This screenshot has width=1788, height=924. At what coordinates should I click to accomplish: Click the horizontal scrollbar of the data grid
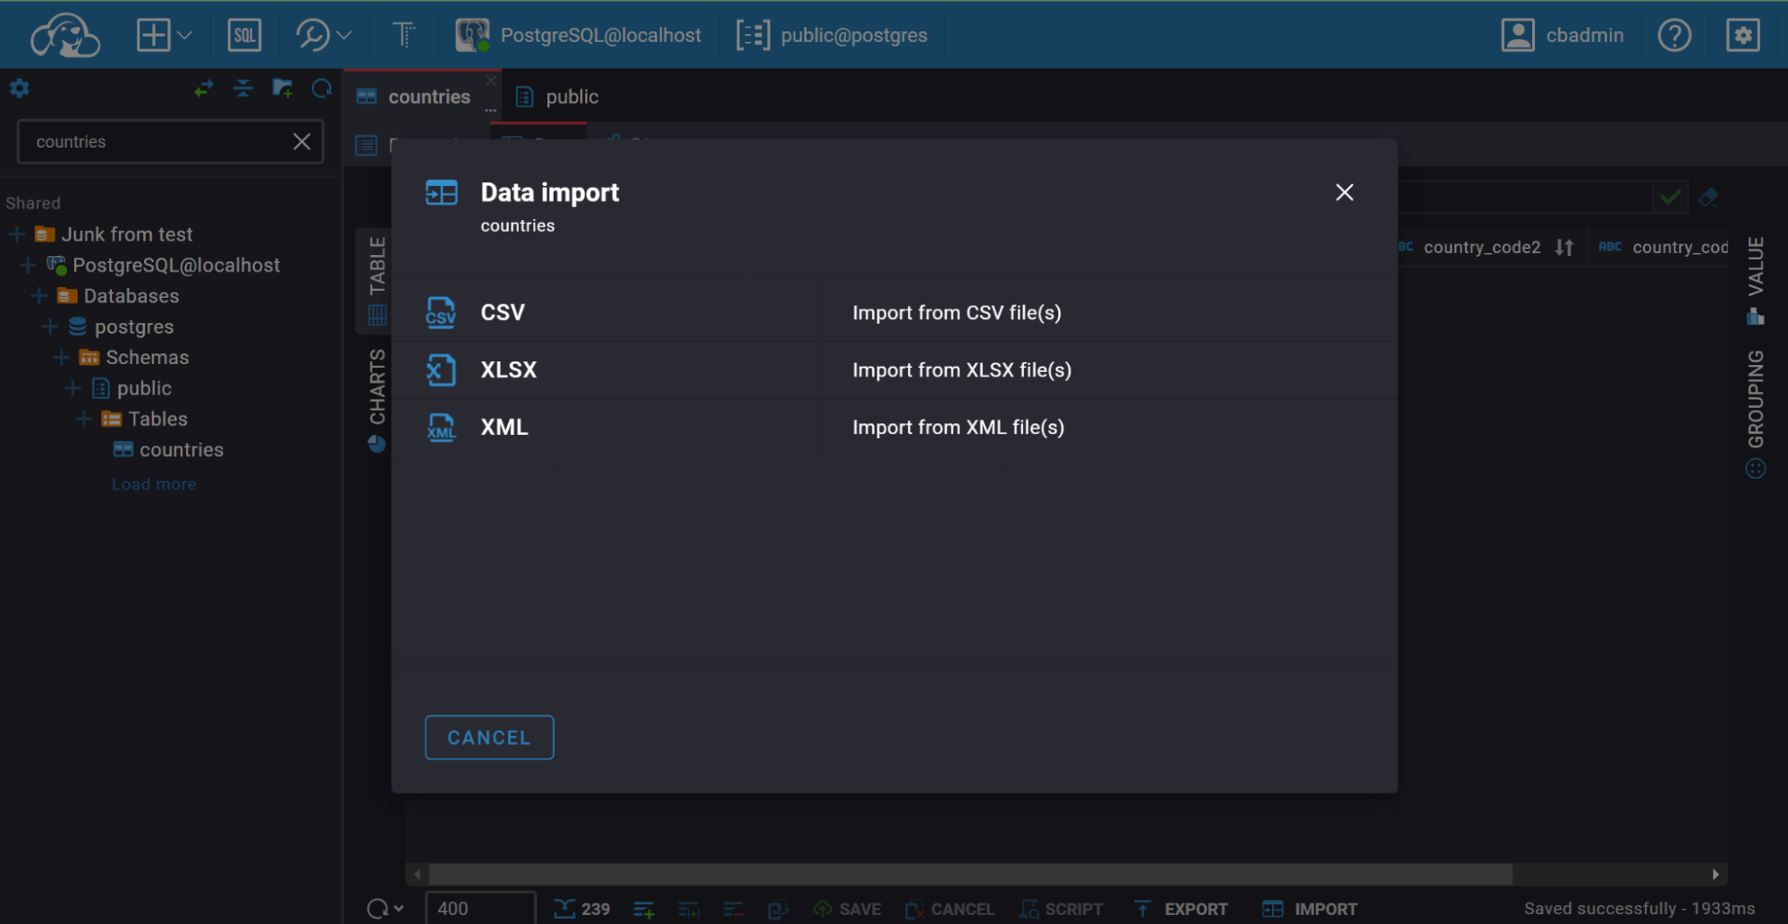click(x=970, y=874)
